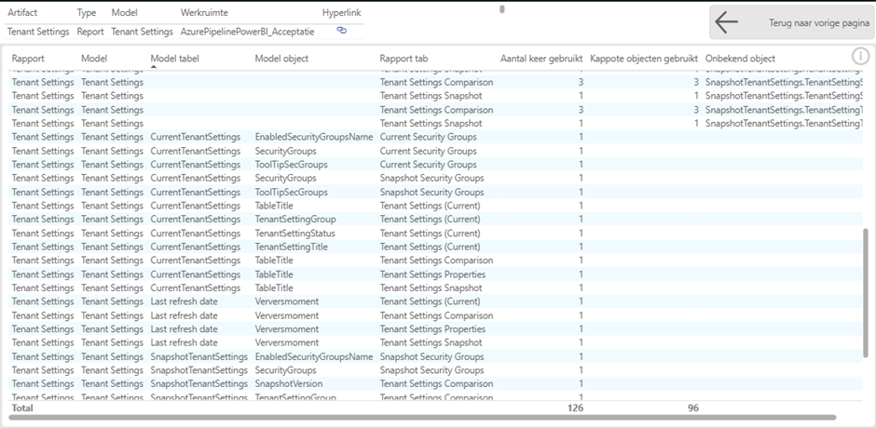Click the Werkruimte header in top table
The image size is (876, 428).
[204, 13]
